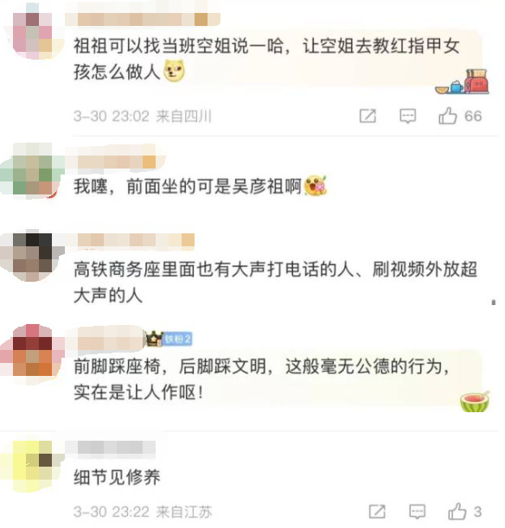Tap the 铁粉2 fan badge
Viewport: 505px width, 528px height.
coord(177,339)
